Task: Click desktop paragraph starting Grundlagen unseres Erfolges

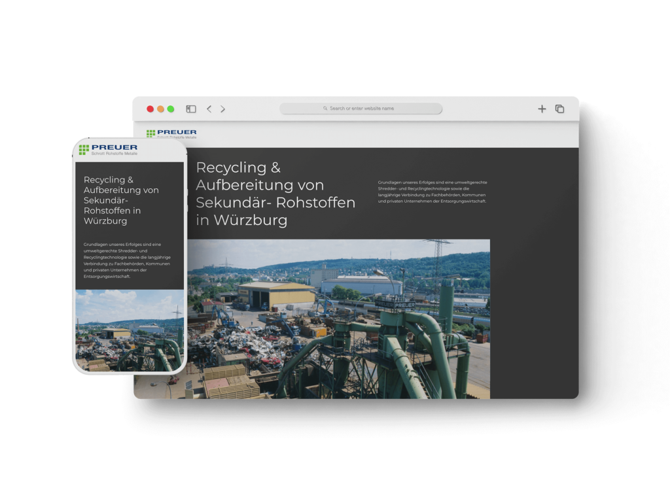Action: point(432,192)
